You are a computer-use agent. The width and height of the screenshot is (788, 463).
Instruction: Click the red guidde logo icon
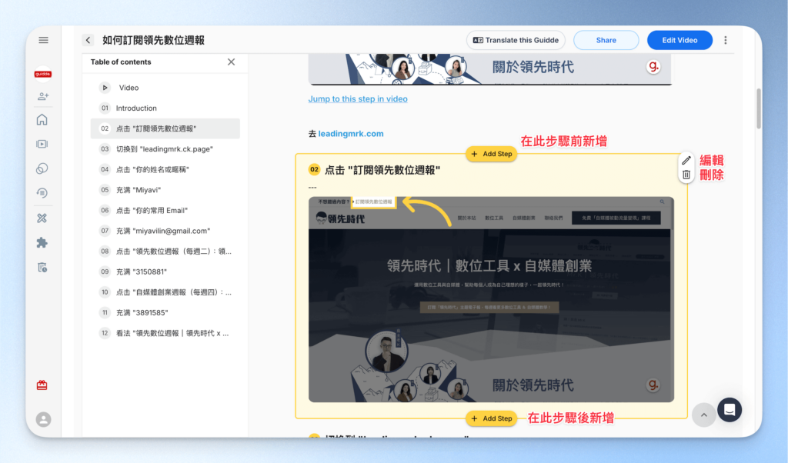pos(43,74)
